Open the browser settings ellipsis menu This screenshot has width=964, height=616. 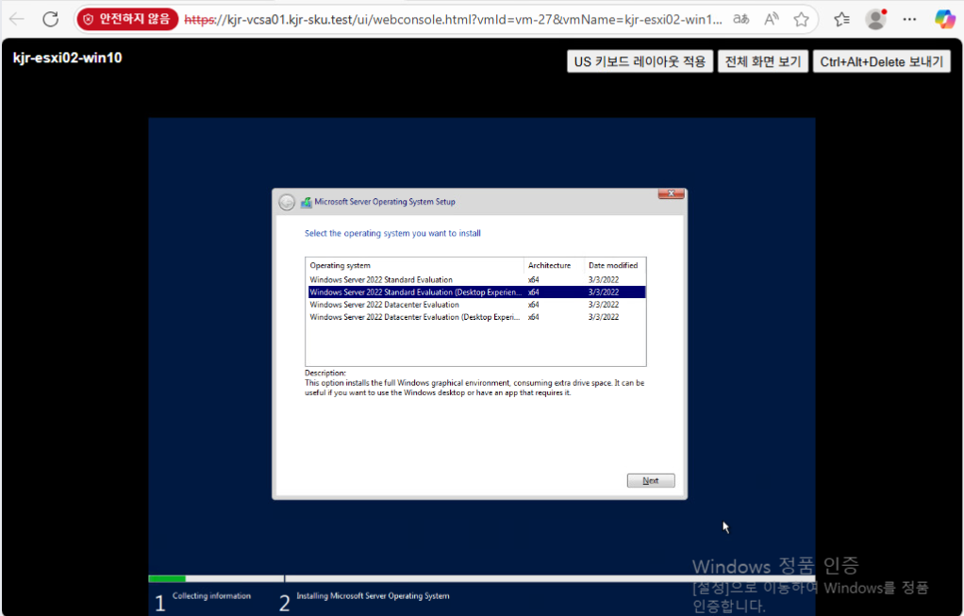[x=910, y=19]
